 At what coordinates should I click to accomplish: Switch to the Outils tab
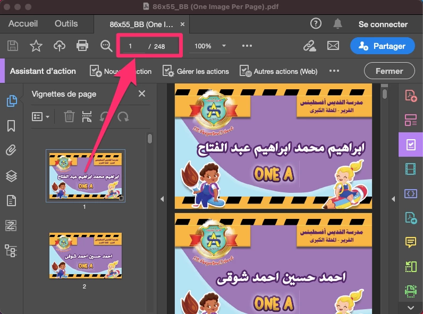point(66,24)
